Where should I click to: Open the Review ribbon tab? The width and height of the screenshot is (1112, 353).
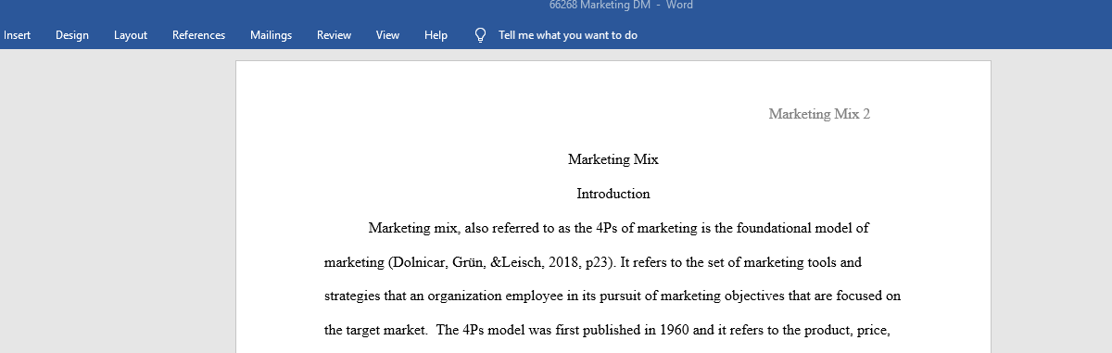coord(334,35)
